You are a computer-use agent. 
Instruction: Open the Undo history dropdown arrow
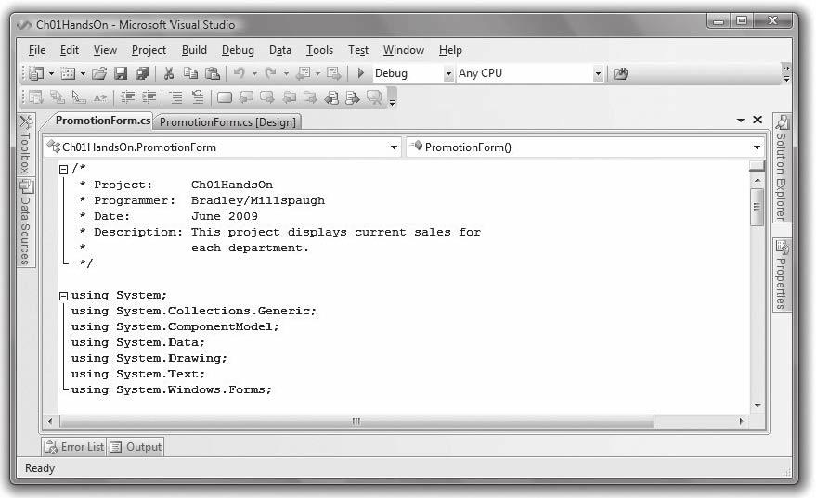click(x=254, y=74)
